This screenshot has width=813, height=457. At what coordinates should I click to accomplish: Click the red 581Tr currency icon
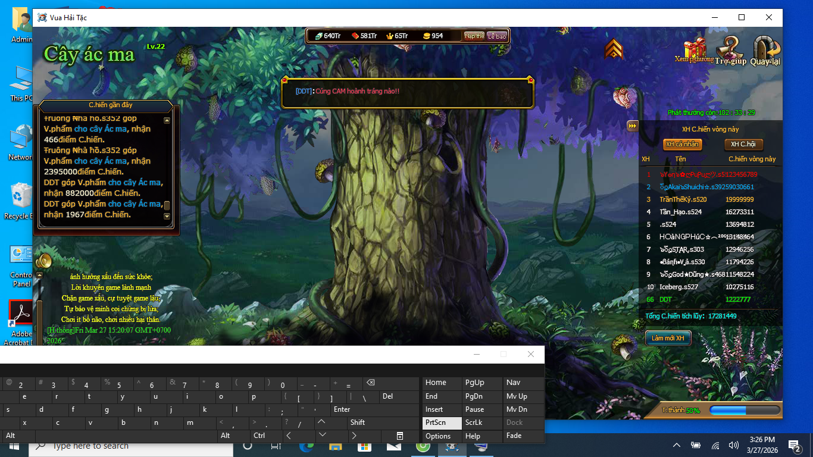355,36
